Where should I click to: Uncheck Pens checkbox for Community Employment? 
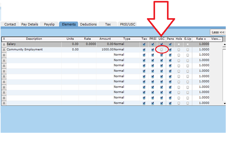(x=170, y=50)
